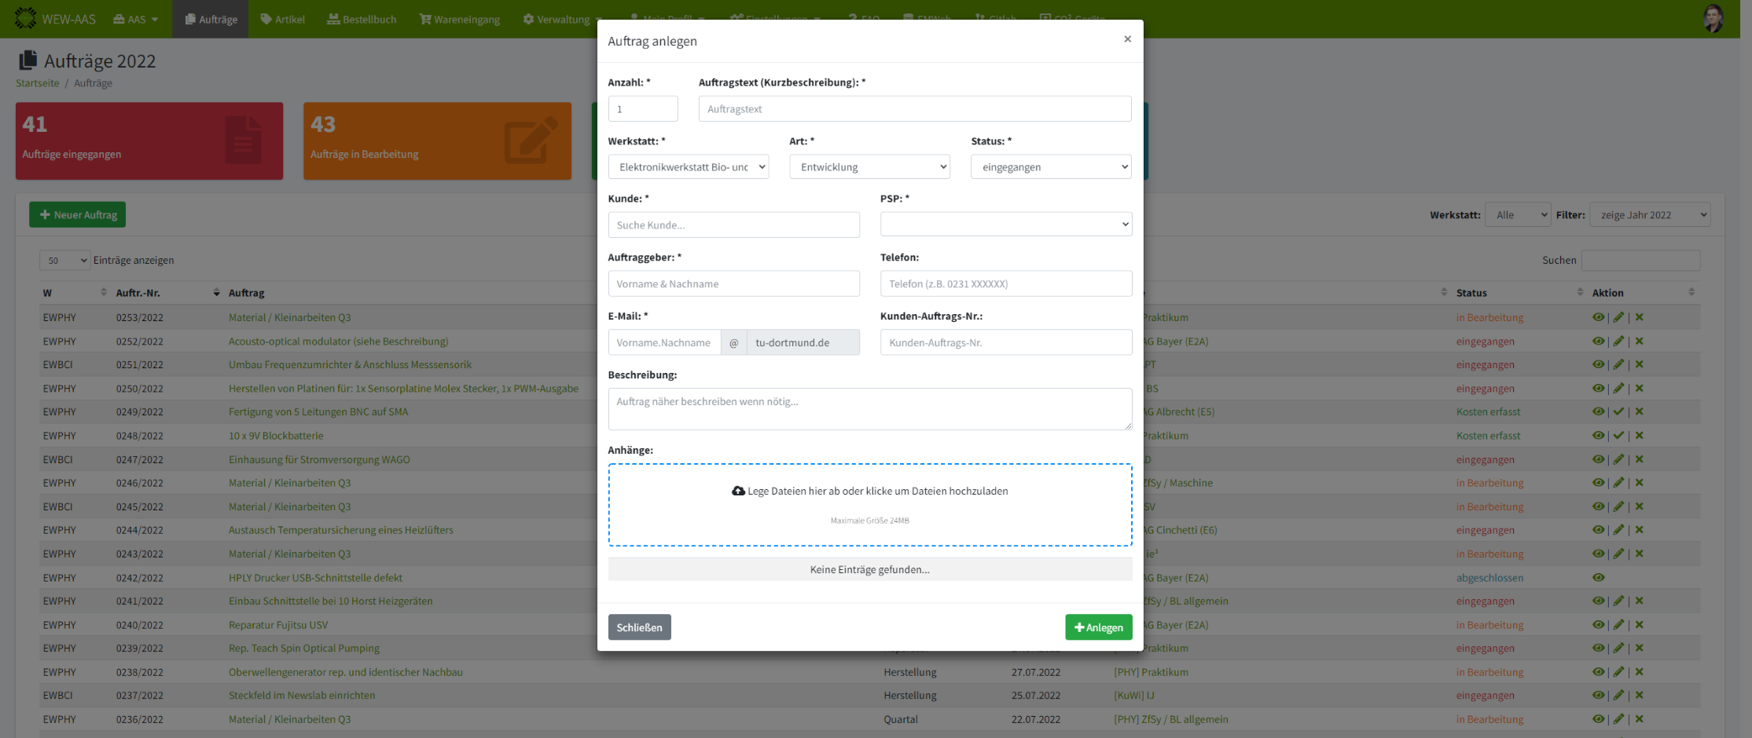Go to Bestellbuch in navigation bar
Image resolution: width=1752 pixels, height=738 pixels.
tap(362, 19)
